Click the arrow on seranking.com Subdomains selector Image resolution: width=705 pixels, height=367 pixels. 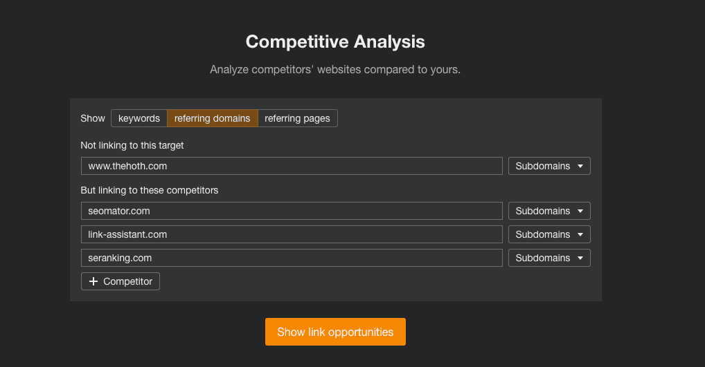pos(580,258)
